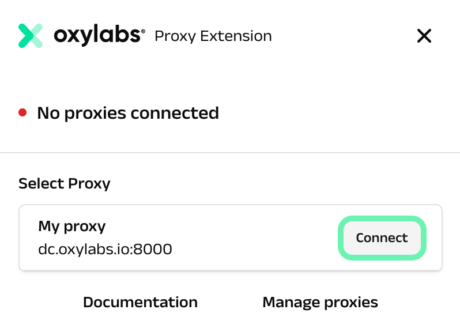This screenshot has width=460, height=332.
Task: Click the word "Select" above proxy list
Action: (42, 184)
